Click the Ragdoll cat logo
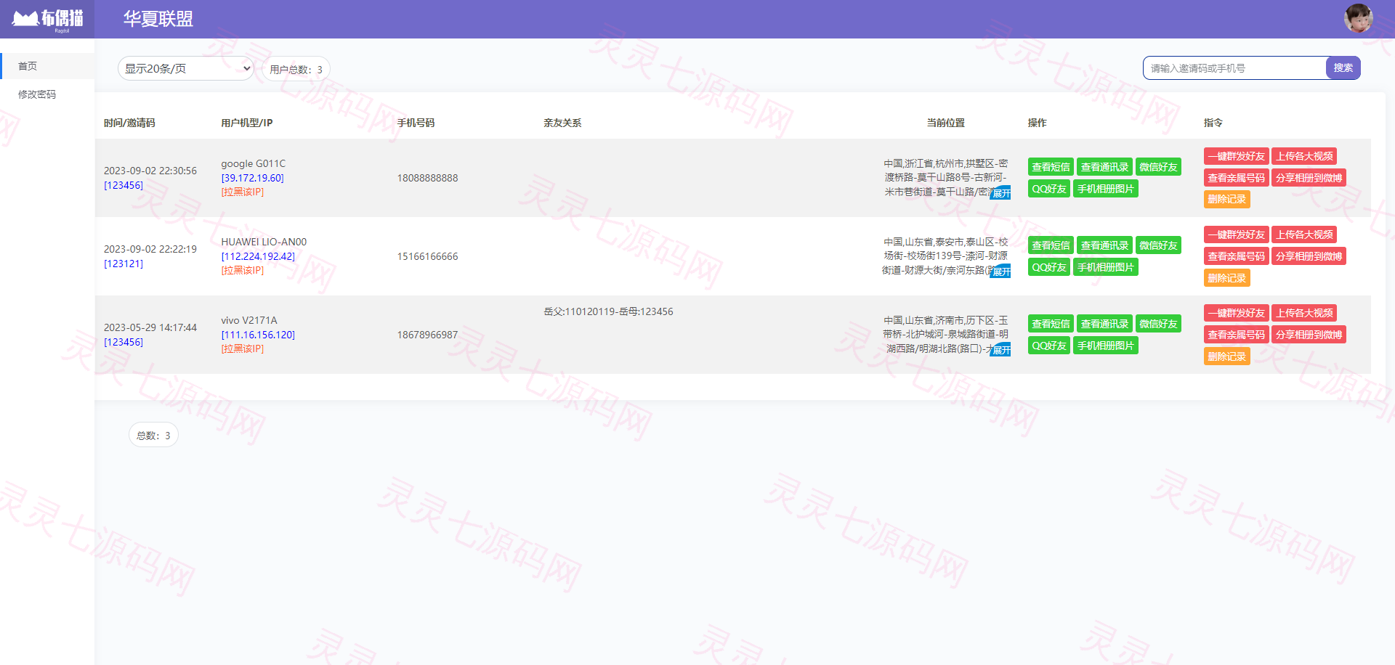This screenshot has height=665, width=1395. point(47,19)
